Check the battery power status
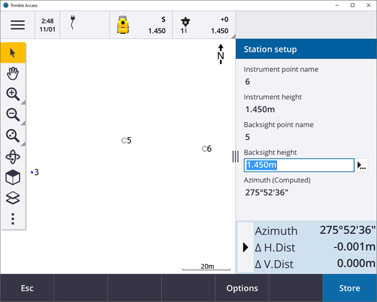 [73, 25]
